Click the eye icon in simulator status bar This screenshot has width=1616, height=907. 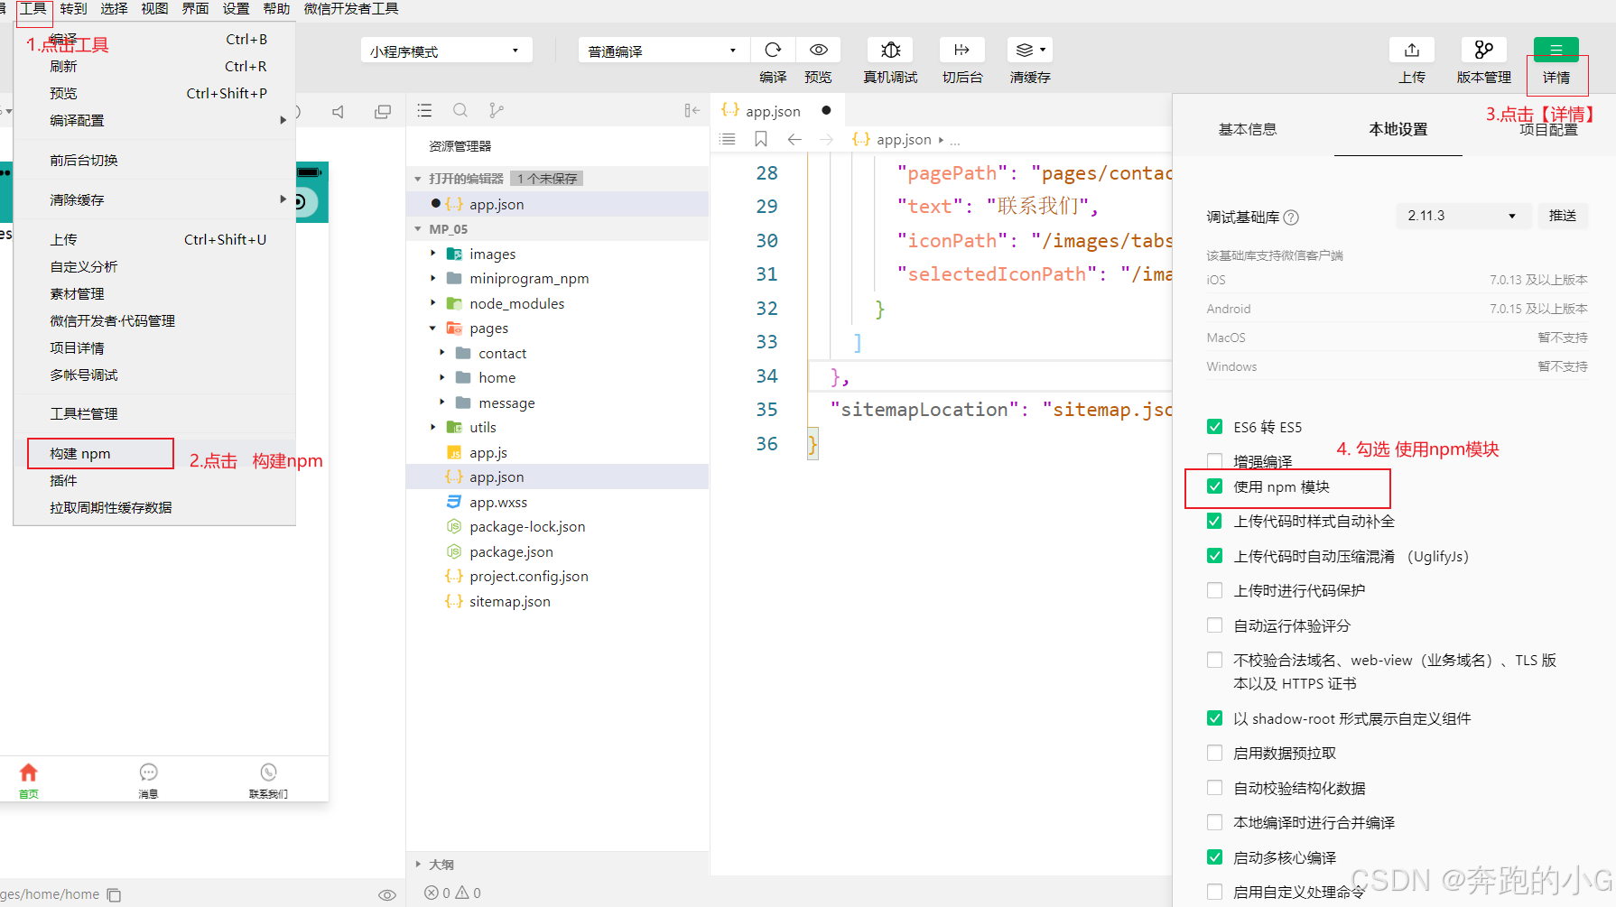click(x=387, y=894)
